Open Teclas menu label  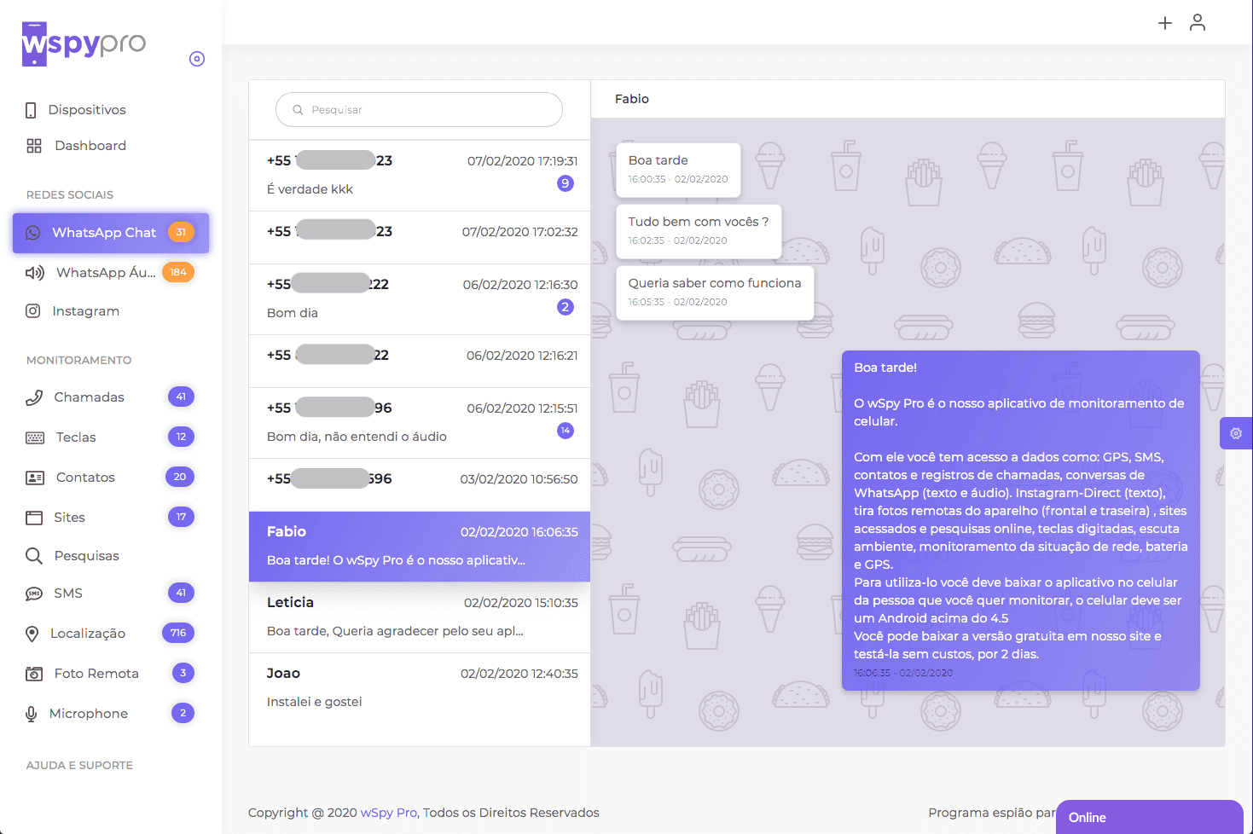[76, 437]
